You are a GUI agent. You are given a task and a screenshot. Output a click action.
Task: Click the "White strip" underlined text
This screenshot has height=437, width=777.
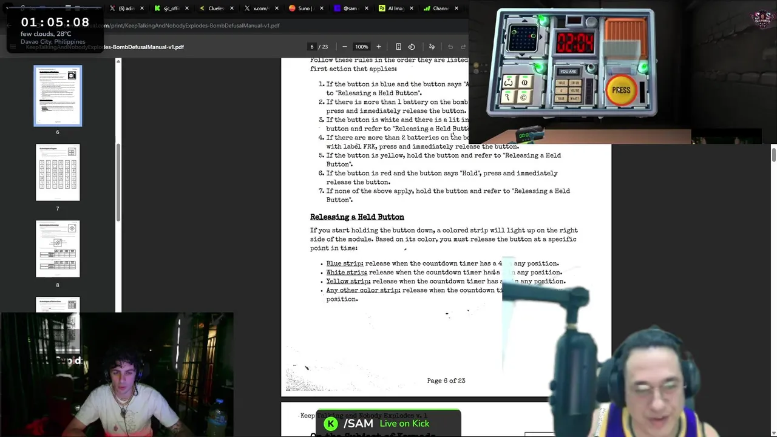[x=347, y=273]
